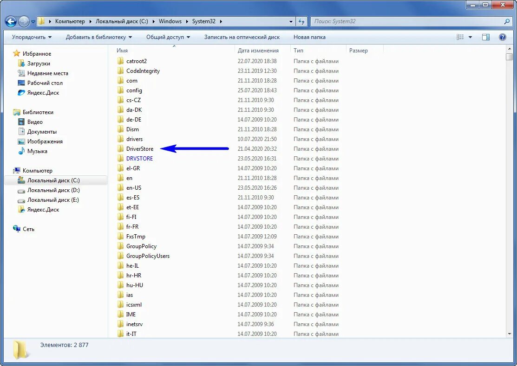Open the Документы library
This screenshot has height=366, width=517.
pos(42,132)
